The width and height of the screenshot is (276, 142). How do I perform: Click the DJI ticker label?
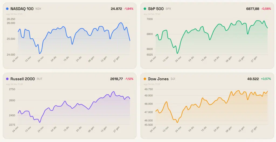[x=173, y=79]
